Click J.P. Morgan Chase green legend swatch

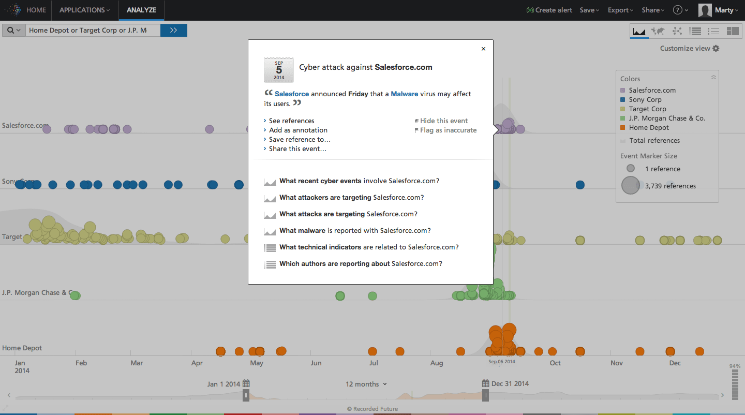623,118
